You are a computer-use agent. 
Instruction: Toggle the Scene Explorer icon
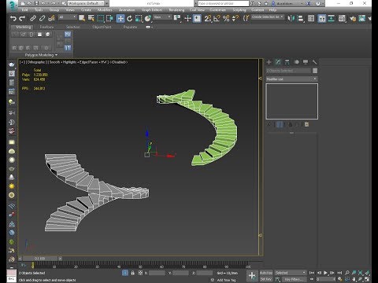311,18
